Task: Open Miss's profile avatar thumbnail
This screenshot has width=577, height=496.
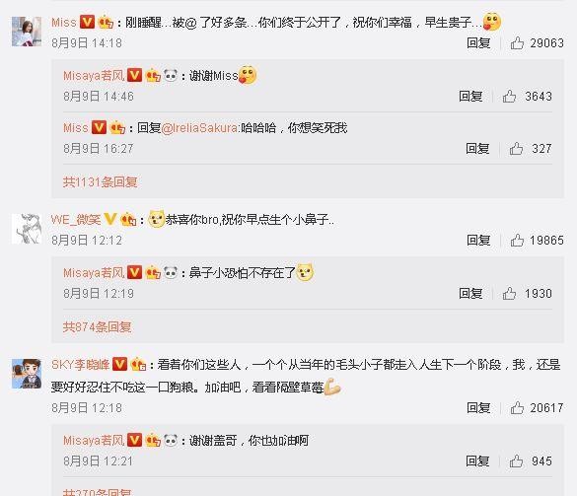Action: click(27, 32)
